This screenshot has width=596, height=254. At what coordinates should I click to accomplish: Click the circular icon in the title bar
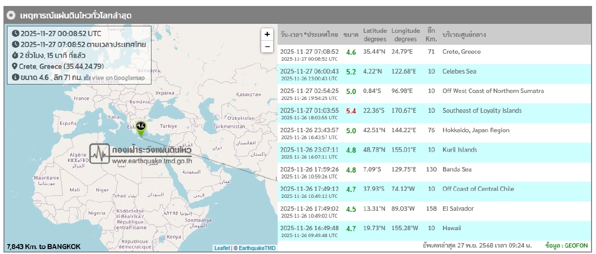pyautogui.click(x=11, y=15)
